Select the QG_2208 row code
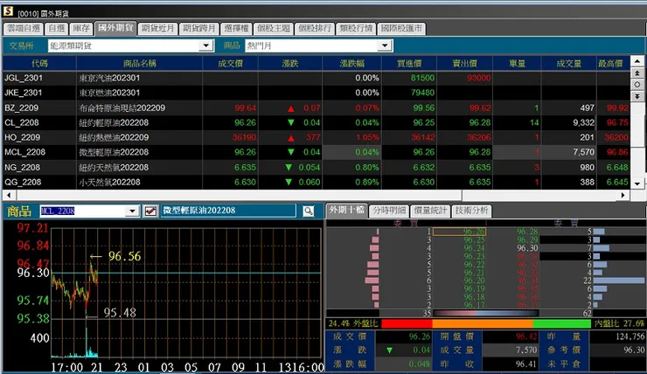This screenshot has width=647, height=374. [23, 183]
